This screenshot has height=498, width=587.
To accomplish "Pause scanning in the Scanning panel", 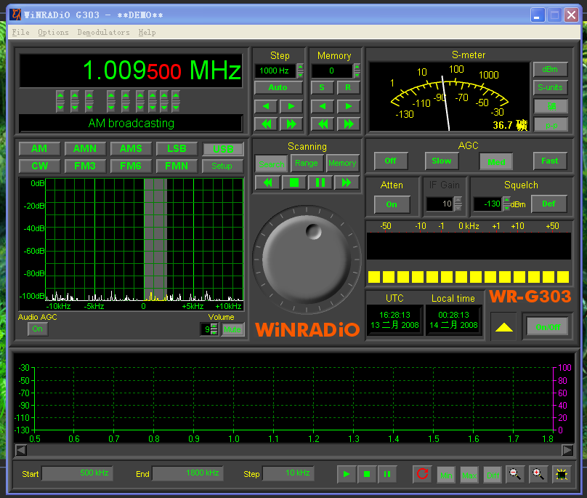I will point(320,183).
